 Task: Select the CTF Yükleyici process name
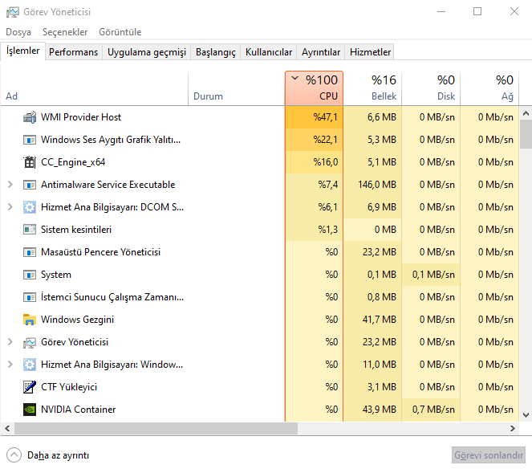69,387
